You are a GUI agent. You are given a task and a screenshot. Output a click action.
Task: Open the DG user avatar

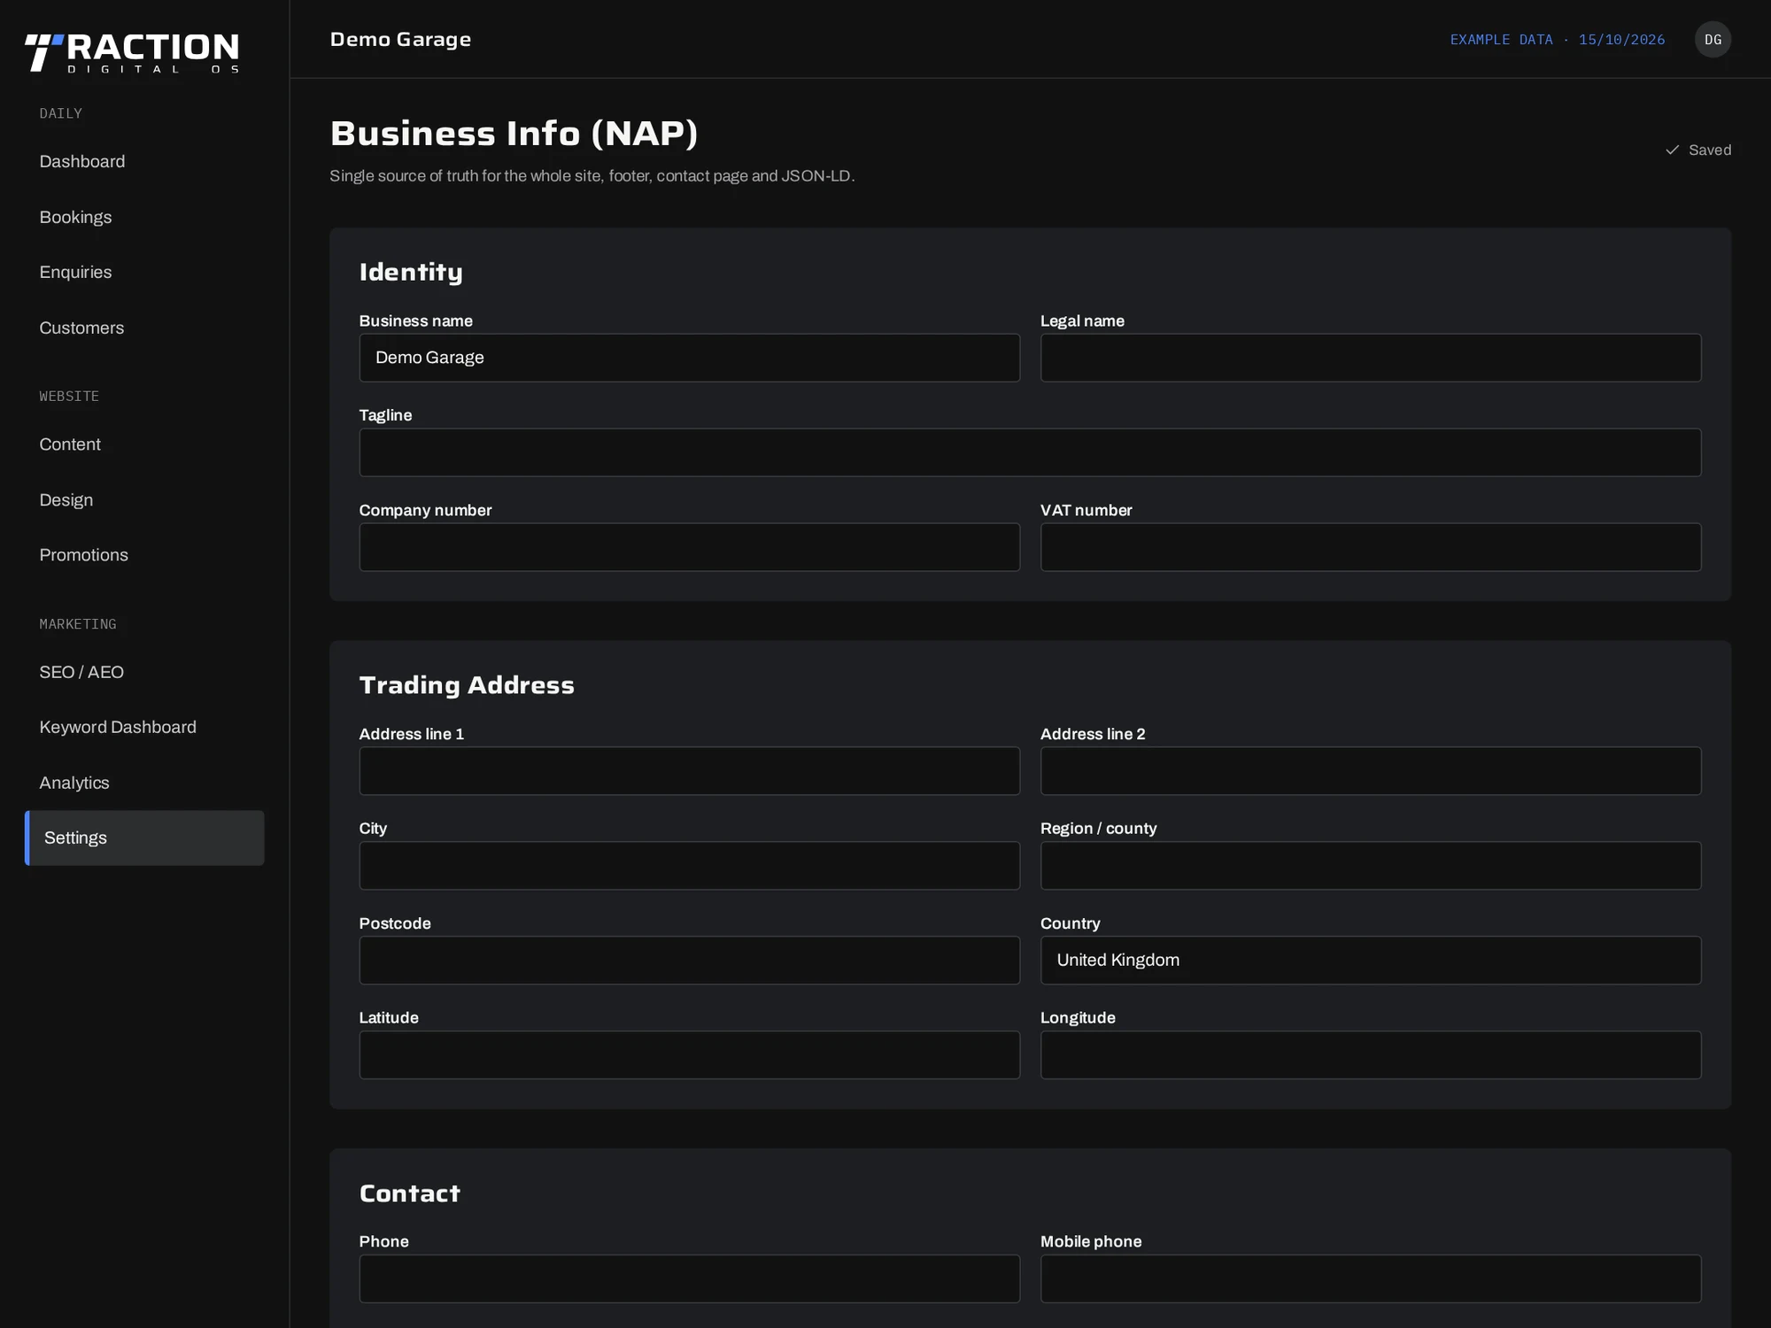pyautogui.click(x=1713, y=40)
